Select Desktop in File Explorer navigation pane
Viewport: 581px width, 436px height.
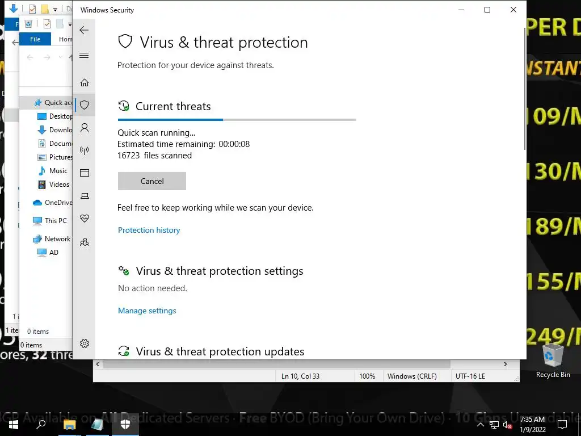pos(55,116)
